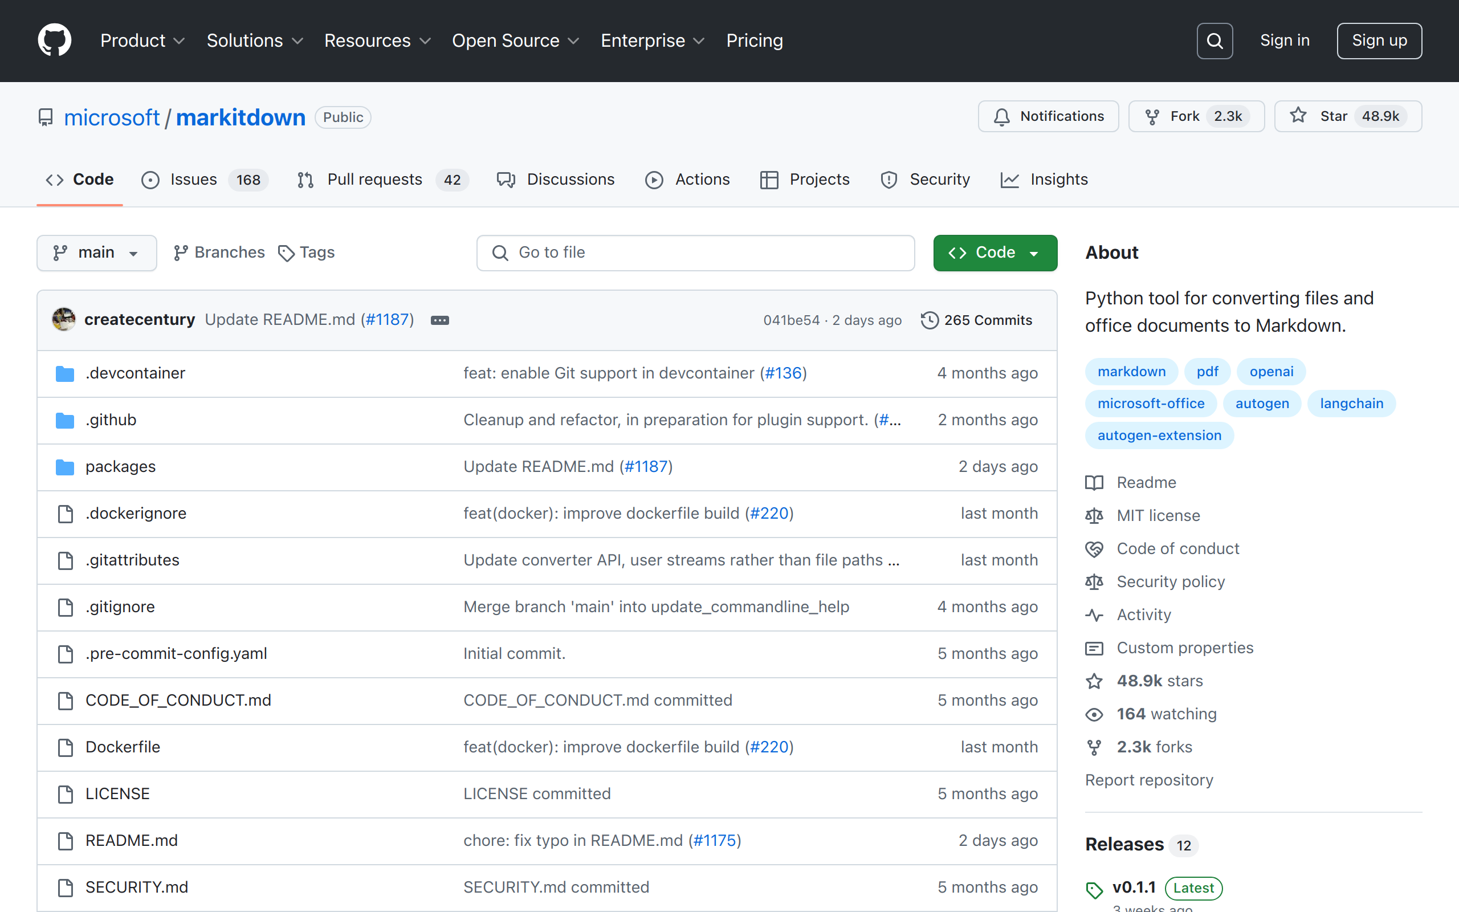
Task: Expand commit message ellipsis button
Action: click(439, 320)
